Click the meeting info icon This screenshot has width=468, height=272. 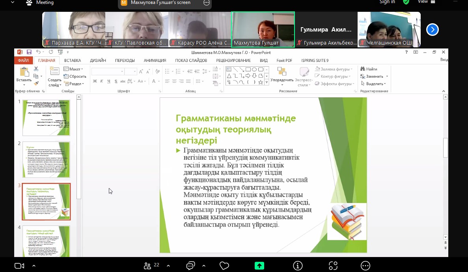298,265
